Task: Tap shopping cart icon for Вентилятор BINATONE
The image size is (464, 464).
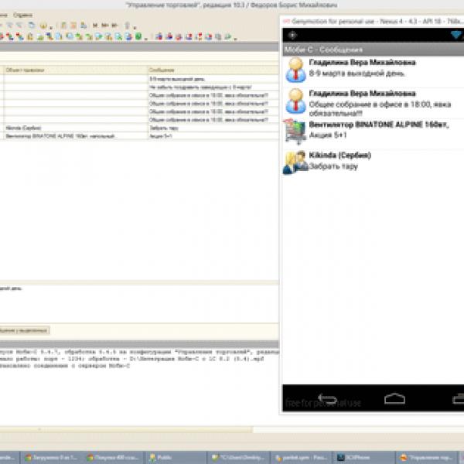Action: [294, 131]
